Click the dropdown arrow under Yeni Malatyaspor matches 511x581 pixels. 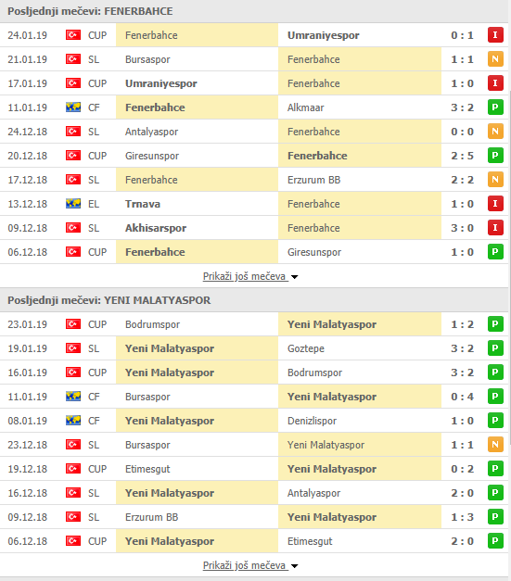tap(294, 566)
